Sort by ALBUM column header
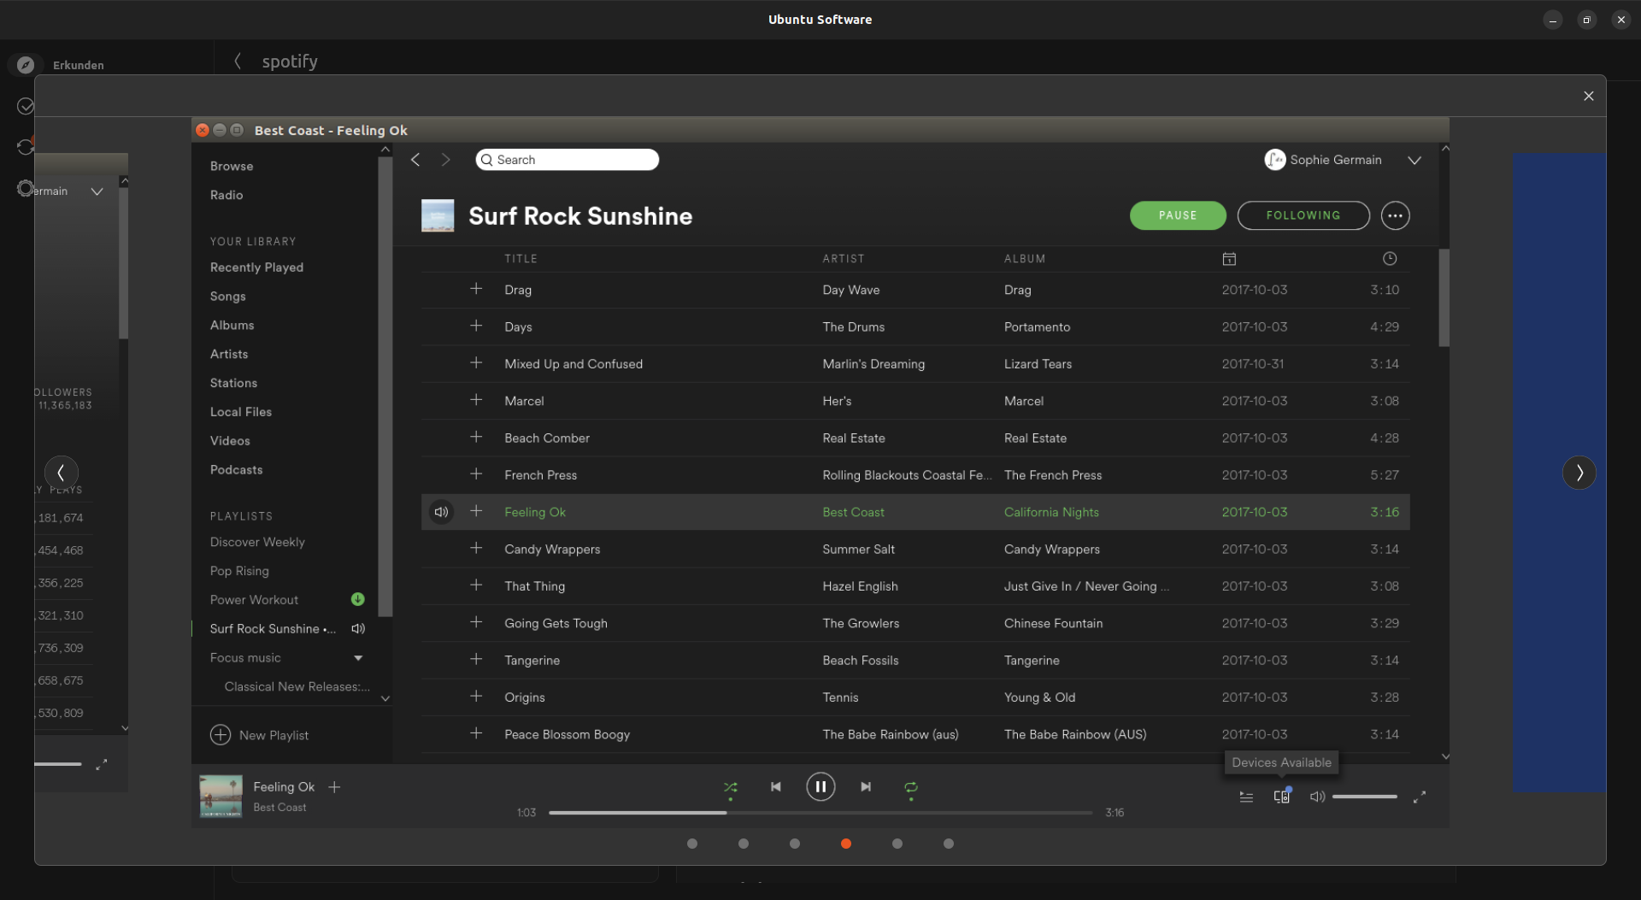1641x900 pixels. click(1025, 259)
